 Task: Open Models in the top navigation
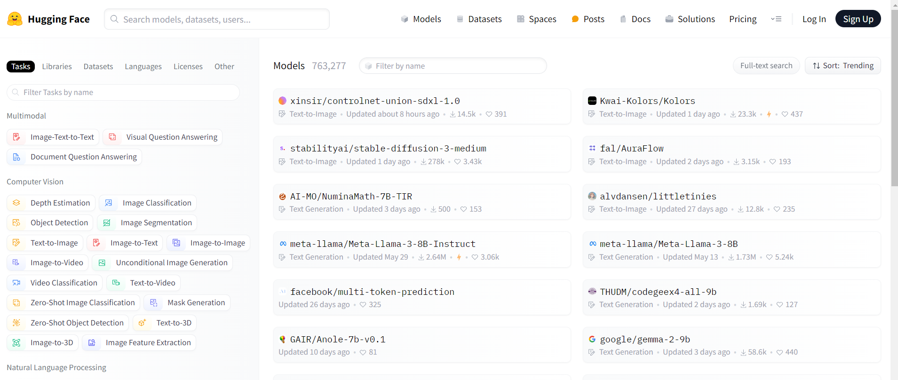(421, 19)
